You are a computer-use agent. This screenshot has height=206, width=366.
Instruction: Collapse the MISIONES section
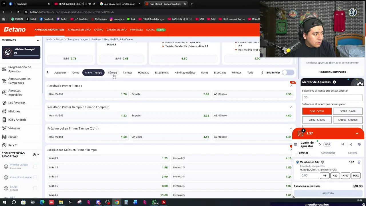click(38, 40)
